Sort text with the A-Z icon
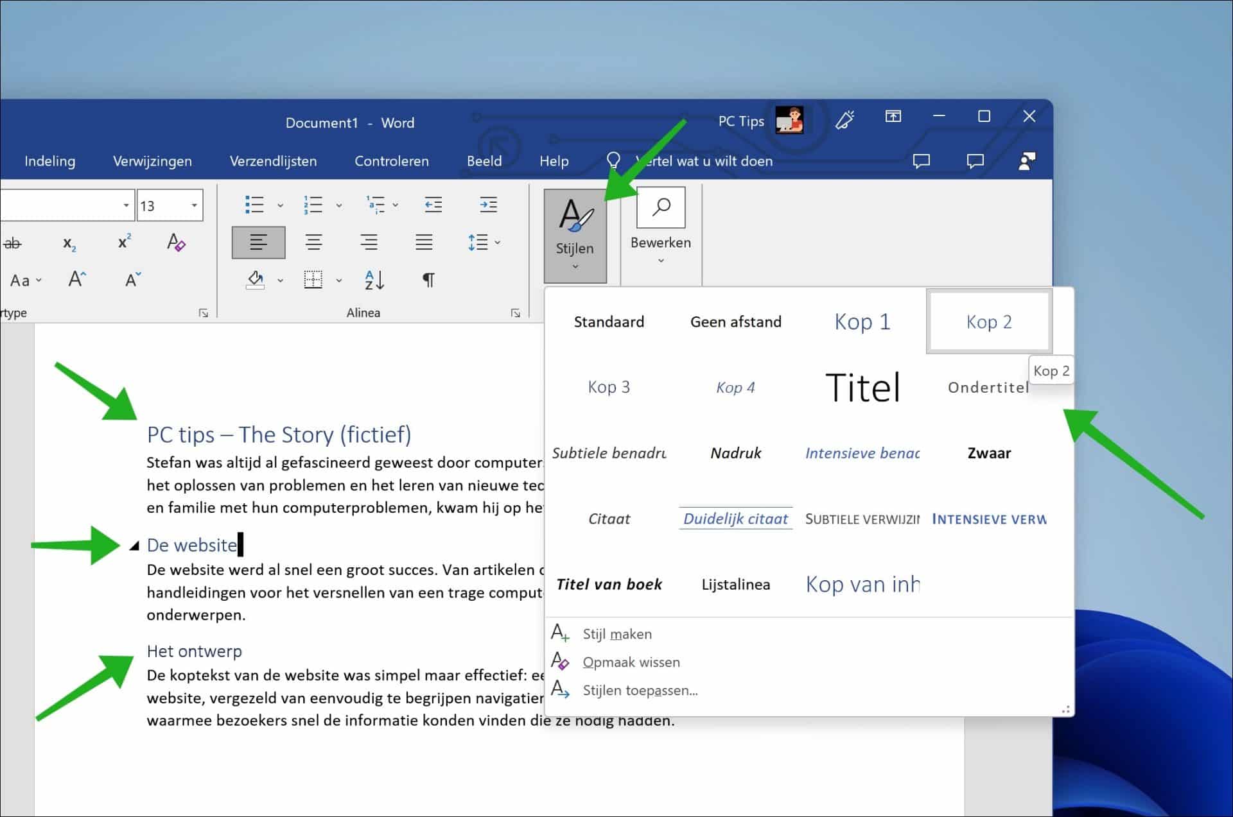 click(x=373, y=280)
